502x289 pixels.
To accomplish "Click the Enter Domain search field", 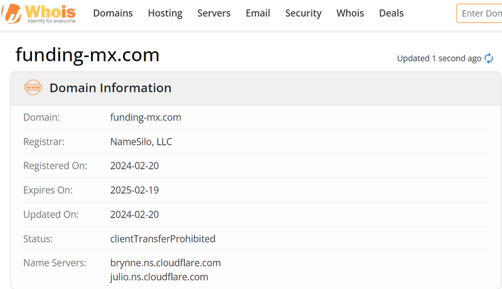I will point(479,13).
